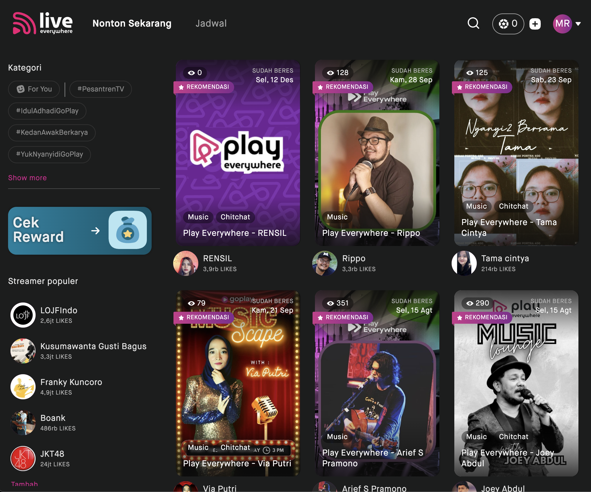Screen dimensions: 591x492
Task: Expand the profile dropdown arrow
Action: pyautogui.click(x=578, y=24)
